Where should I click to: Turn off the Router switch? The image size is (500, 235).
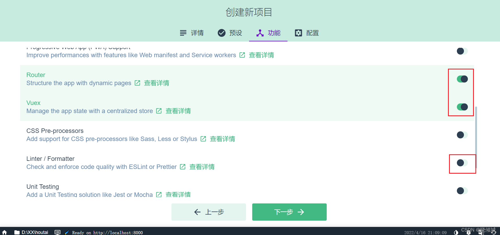click(462, 79)
